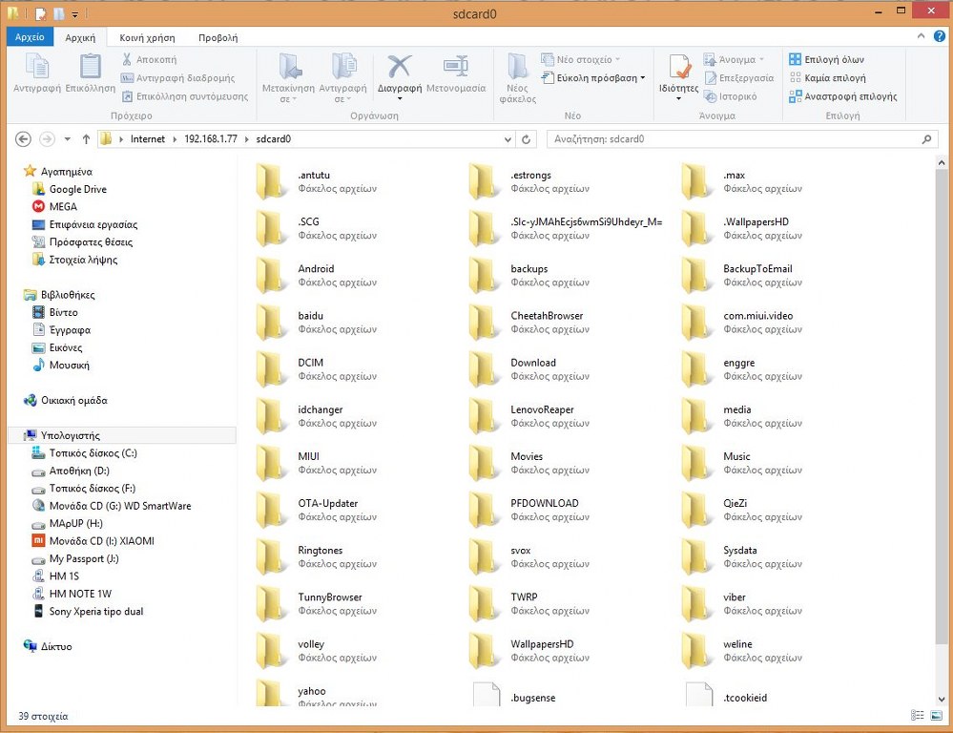Switch to details view in status bar
Screen dimensions: 953x733
(919, 716)
